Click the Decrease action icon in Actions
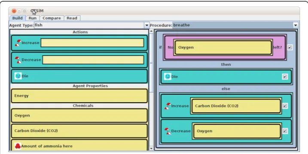Image resolution: width=308 pixels, height=154 pixels. pos(18,60)
